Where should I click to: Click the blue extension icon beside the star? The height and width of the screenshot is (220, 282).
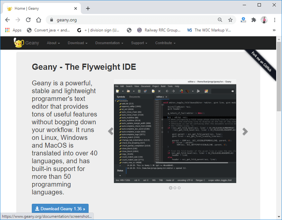(243, 20)
